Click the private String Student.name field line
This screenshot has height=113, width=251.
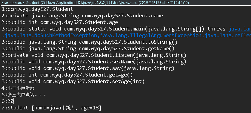coord(82,16)
